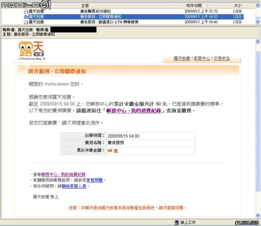The height and width of the screenshot is (226, 261).
Task: Click the 線上工作 status bar text
Action: pyautogui.click(x=188, y=222)
